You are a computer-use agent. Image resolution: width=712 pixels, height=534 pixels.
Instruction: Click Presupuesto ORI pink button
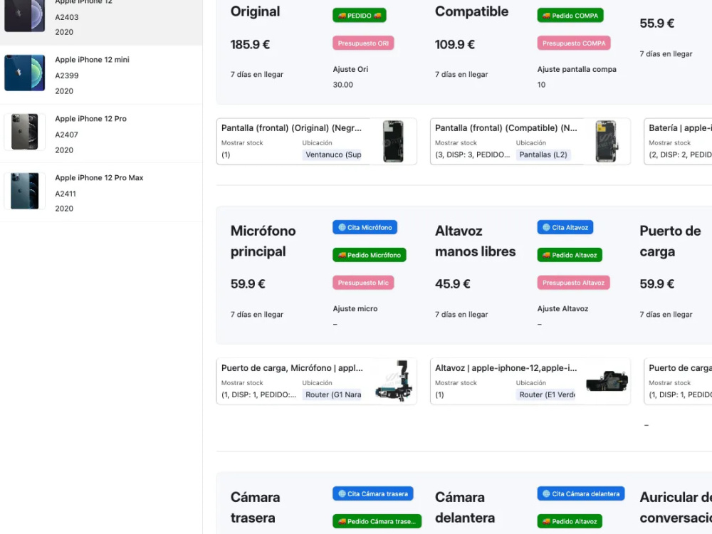pos(363,43)
